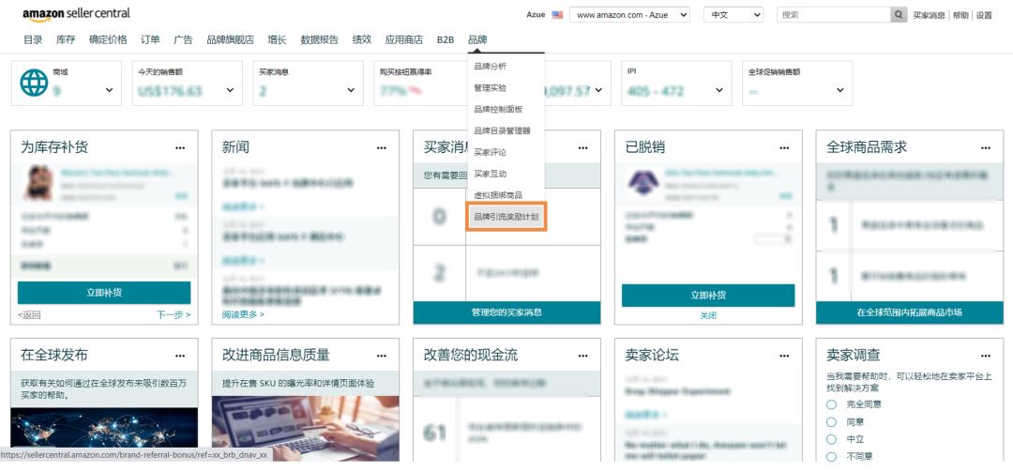Open the 品牌旗舰店 menu
This screenshot has height=472, width=1013.
coord(230,40)
